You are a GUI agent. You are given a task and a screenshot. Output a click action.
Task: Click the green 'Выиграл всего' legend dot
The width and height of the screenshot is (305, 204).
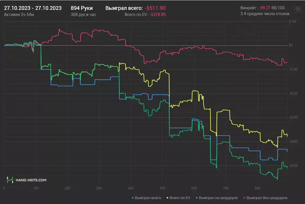(133, 198)
